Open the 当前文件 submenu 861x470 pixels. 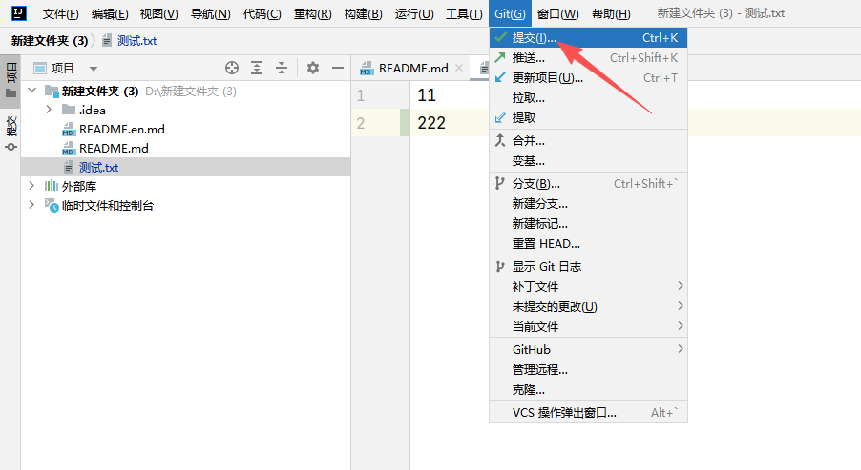point(588,326)
